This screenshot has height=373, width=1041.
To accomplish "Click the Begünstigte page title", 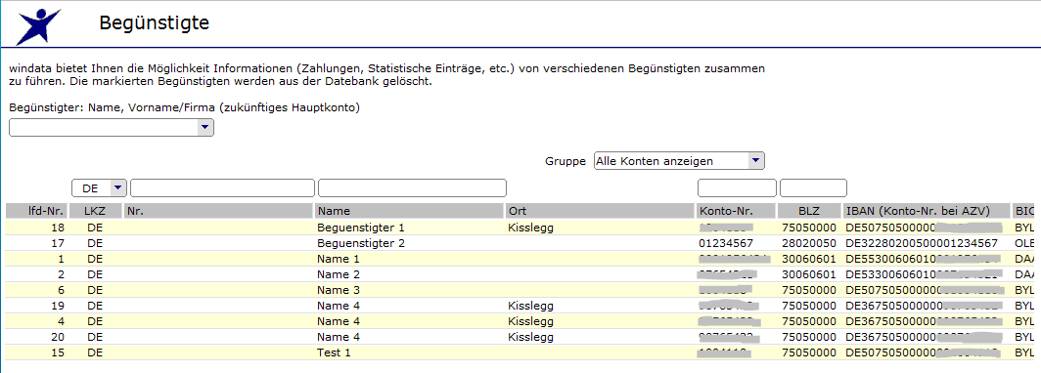I will 154,23.
